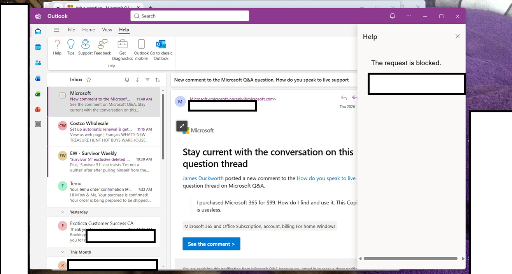Screen dimensions: 512x274
Task: Open the Calendar icon in left sidebar
Action: point(38,47)
